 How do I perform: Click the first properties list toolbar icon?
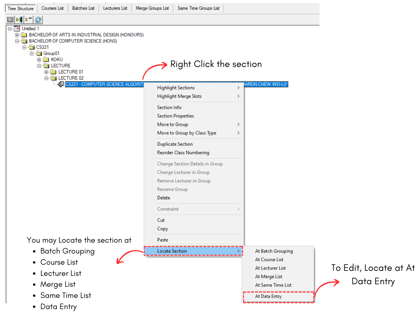(10, 20)
